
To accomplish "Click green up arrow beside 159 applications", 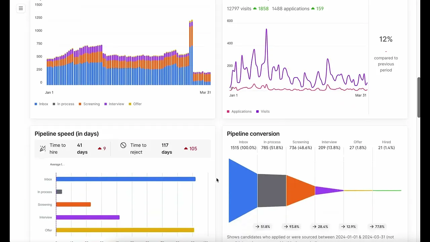I will tap(313, 8).
